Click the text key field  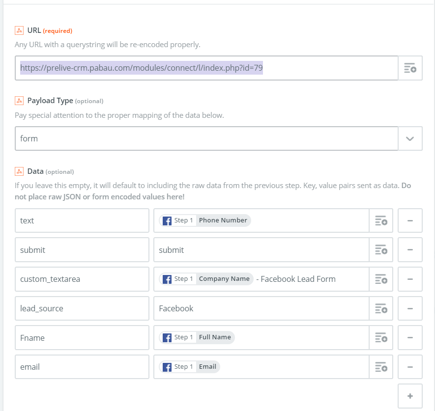point(82,220)
